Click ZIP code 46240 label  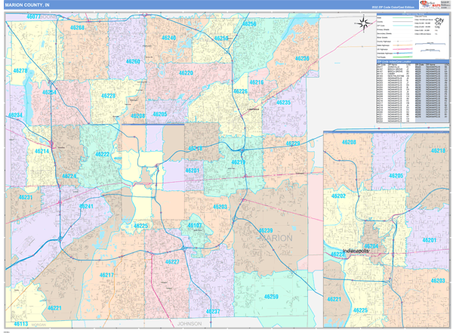tap(168, 38)
